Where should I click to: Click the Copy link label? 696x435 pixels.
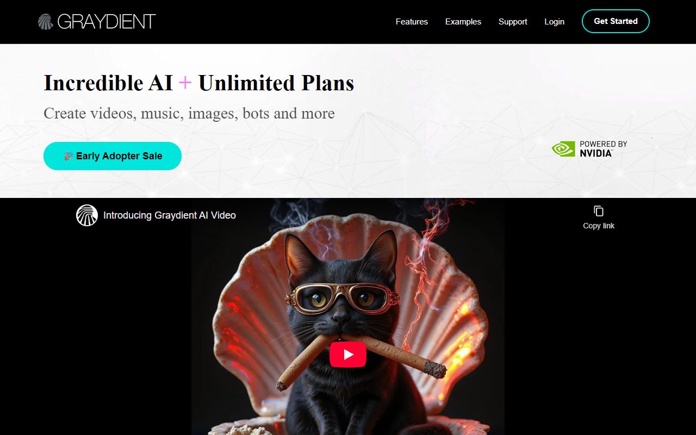(x=599, y=226)
